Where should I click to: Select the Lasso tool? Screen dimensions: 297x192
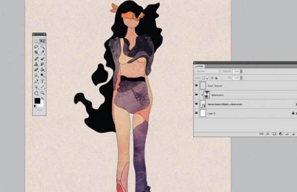pos(36,47)
